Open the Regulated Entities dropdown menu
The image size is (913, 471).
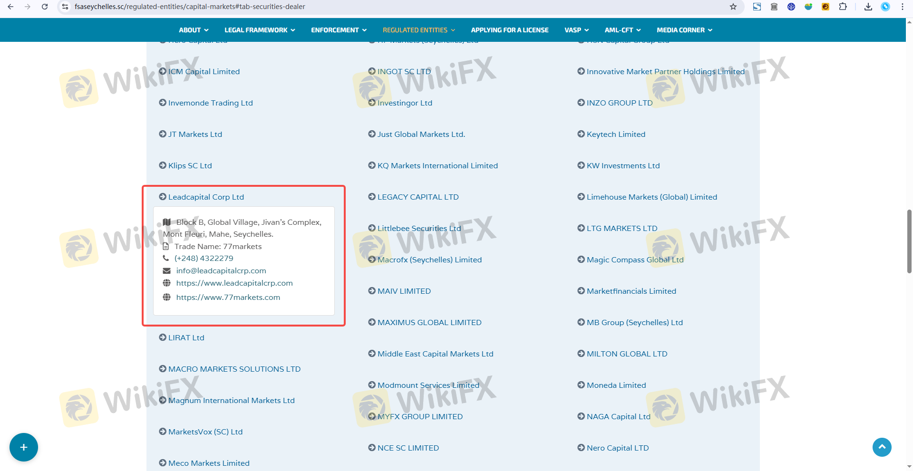(x=418, y=30)
